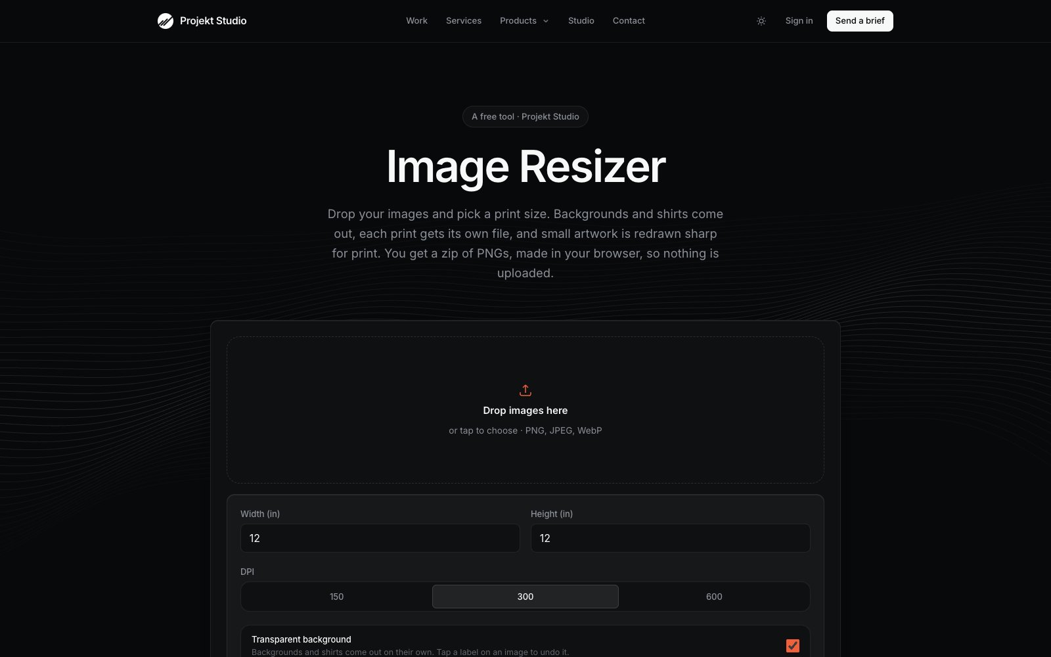1051x657 pixels.
Task: Click the upload arrow icon in drop zone
Action: click(525, 390)
